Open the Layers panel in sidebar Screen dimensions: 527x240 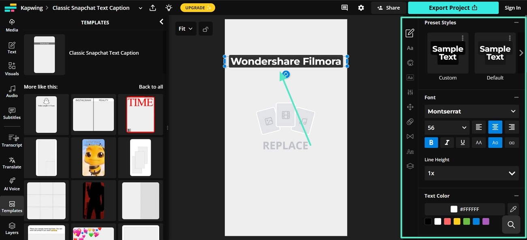point(12,228)
